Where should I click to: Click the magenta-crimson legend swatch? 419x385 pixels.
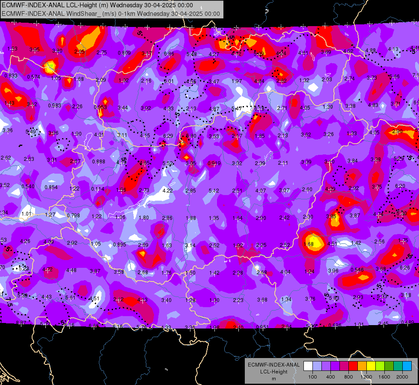pyautogui.click(x=344, y=366)
